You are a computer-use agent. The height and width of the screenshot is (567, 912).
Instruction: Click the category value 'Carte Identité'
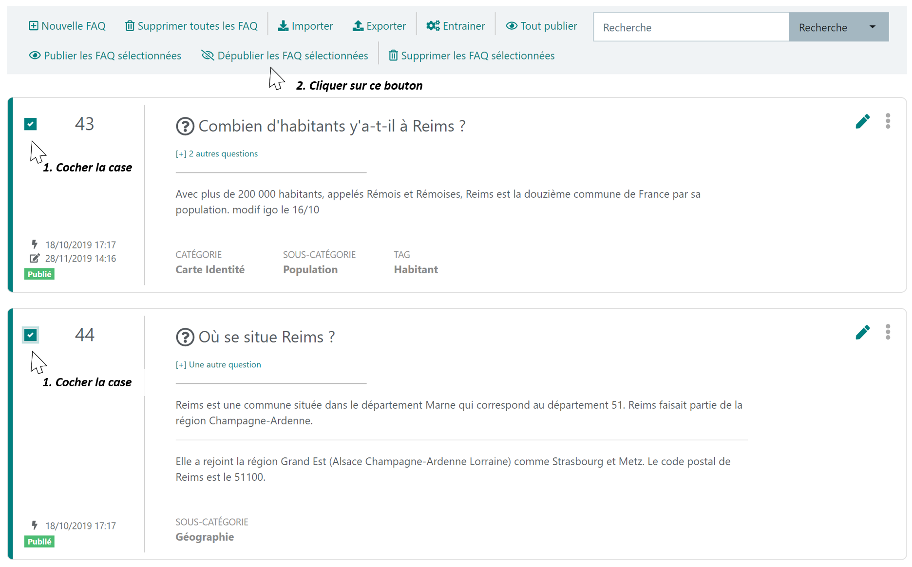tap(210, 270)
